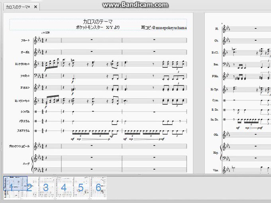Select the composer text 耳コピ:@musepokeyuchama
Image resolution: width=271 pixels, height=203 pixels.
point(164,27)
